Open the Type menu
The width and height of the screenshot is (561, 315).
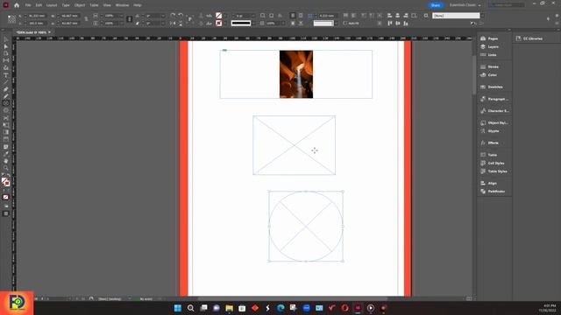click(x=66, y=5)
